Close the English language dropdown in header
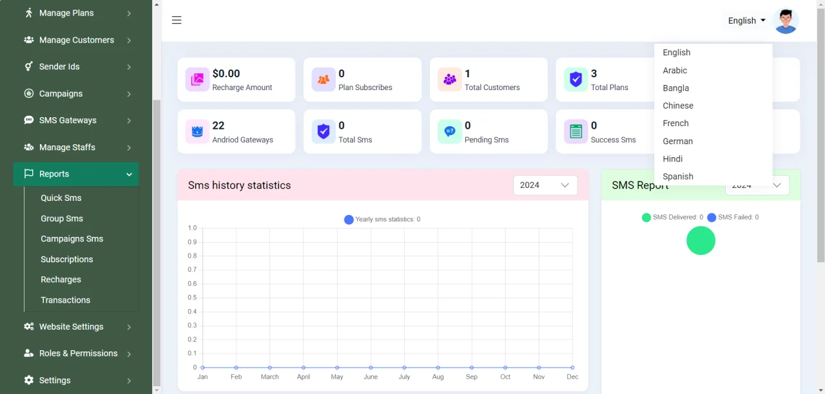This screenshot has height=394, width=825. click(x=747, y=21)
